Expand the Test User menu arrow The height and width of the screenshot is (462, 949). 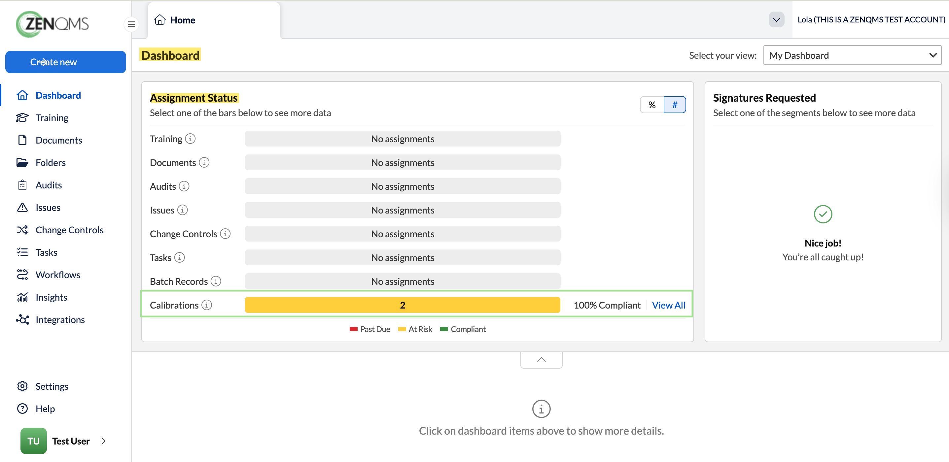104,441
